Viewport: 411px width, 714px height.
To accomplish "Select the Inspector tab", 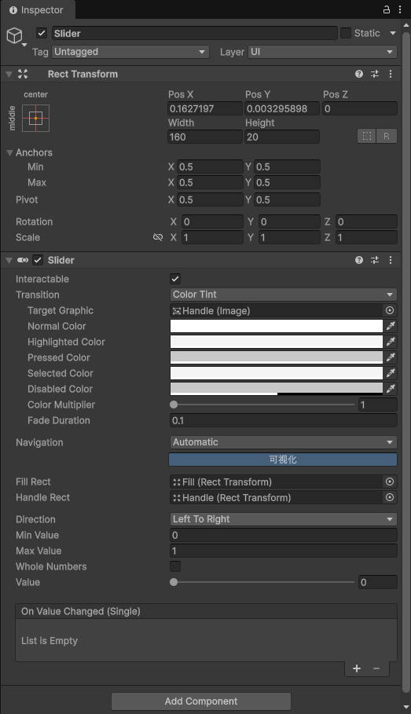I will click(x=37, y=10).
